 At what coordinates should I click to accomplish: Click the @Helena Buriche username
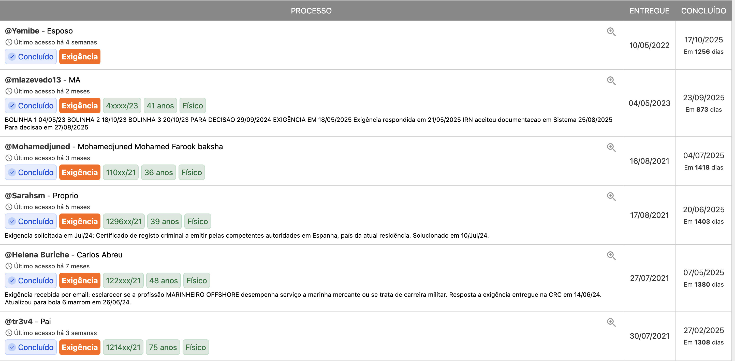(37, 255)
